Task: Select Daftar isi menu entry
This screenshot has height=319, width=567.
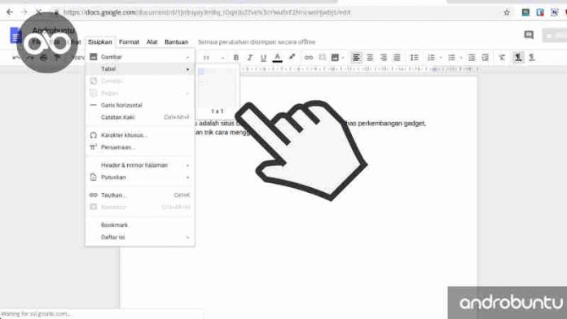Action: click(x=140, y=237)
